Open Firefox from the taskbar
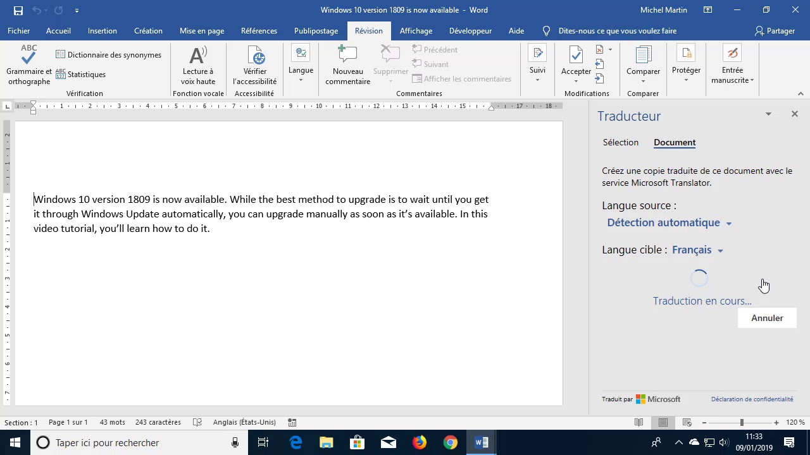Image resolution: width=810 pixels, height=455 pixels. [420, 442]
